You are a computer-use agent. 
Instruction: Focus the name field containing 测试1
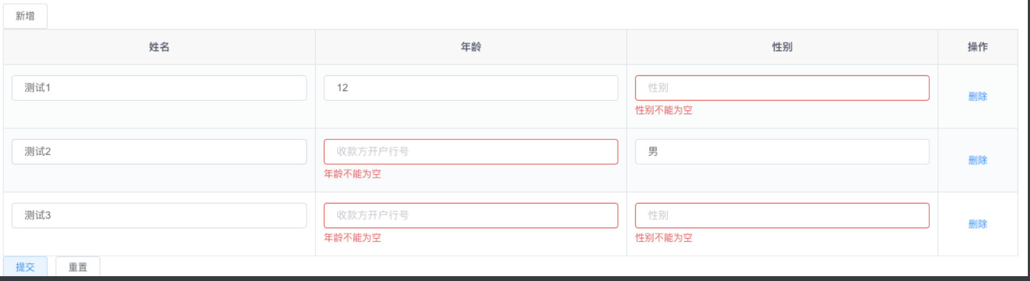[x=159, y=88]
